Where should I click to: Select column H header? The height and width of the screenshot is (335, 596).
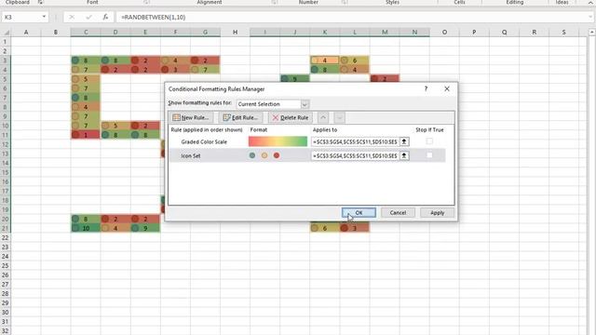(235, 33)
